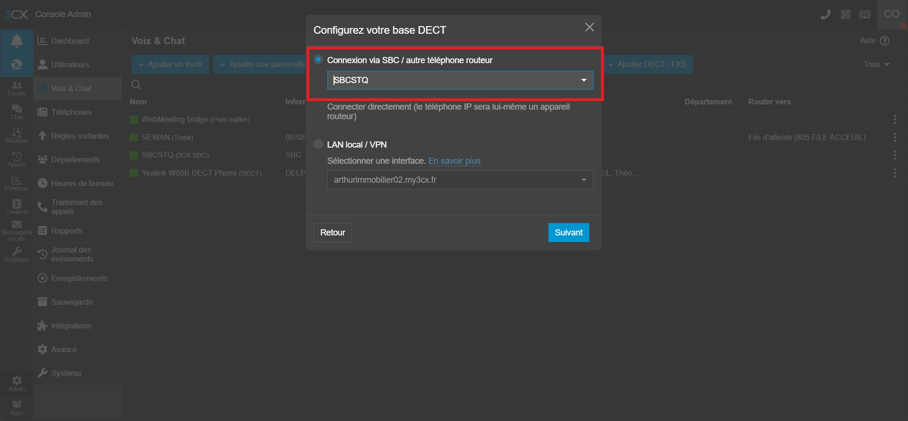908x421 pixels.
Task: Open Messagerie vocale in the icon rail
Action: [x=17, y=231]
